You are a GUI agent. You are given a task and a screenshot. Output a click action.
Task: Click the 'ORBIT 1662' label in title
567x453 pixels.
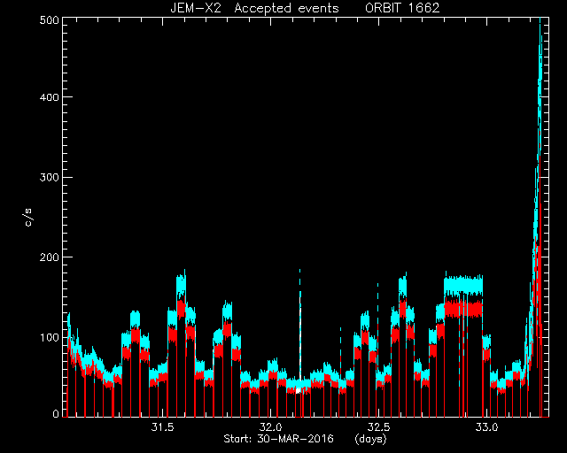click(402, 8)
